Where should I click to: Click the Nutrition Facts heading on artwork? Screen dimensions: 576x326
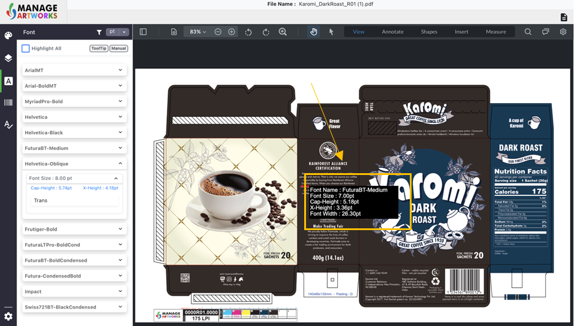pos(520,171)
